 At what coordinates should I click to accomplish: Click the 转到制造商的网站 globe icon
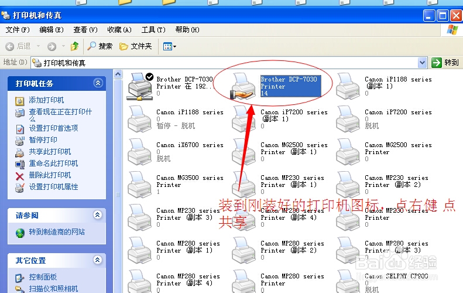click(20, 233)
